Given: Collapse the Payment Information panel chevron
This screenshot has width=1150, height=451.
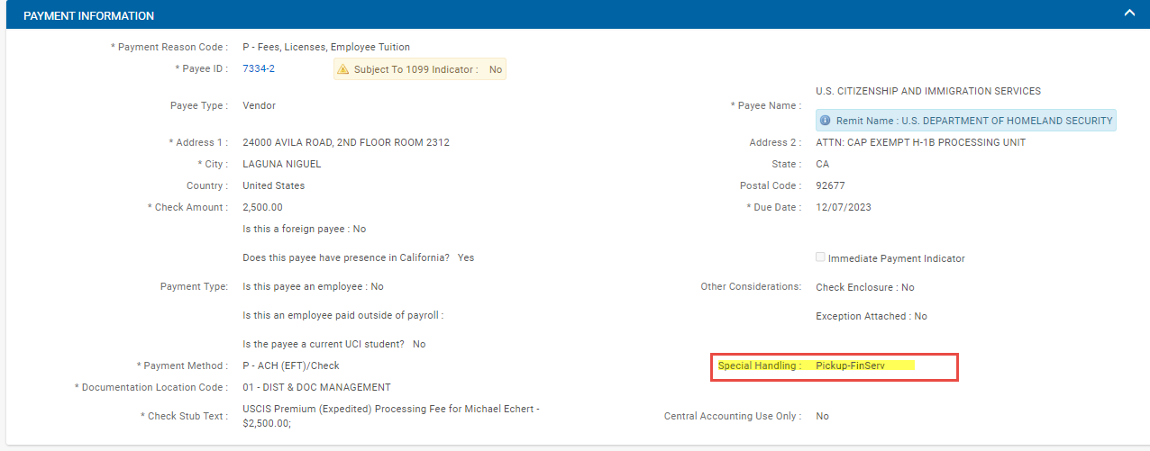Looking at the screenshot, I should click(1129, 14).
